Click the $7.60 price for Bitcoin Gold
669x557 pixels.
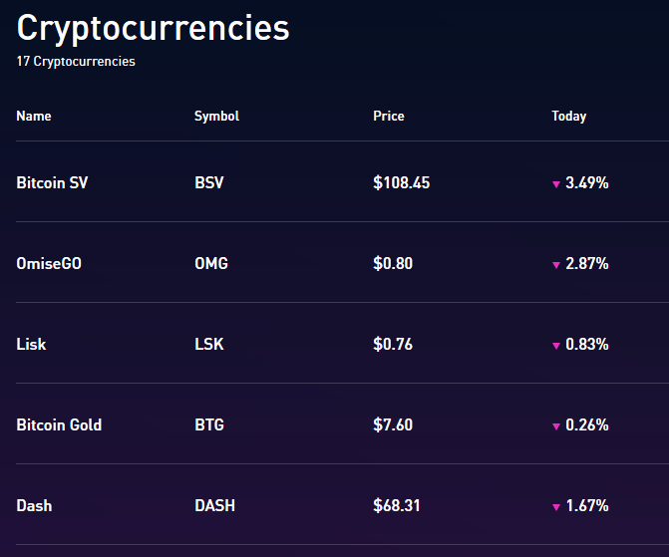(393, 425)
